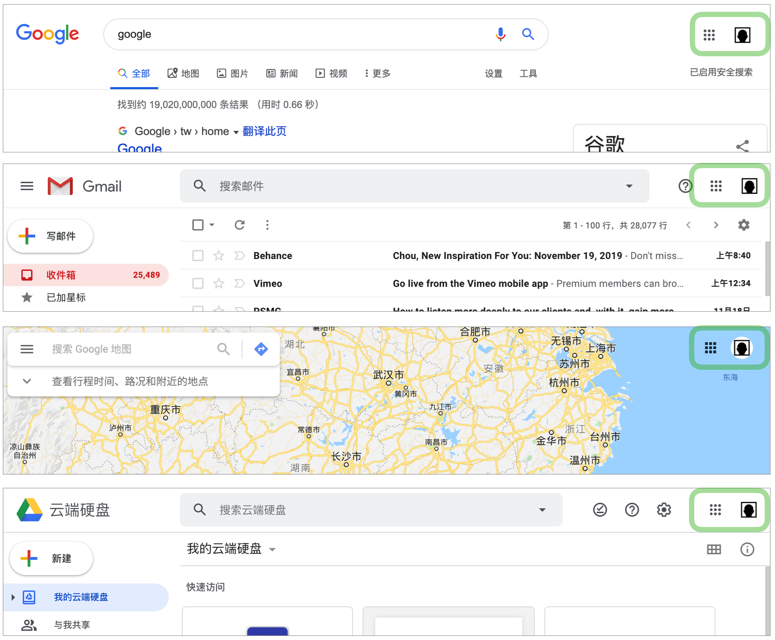Image resolution: width=775 pixels, height=640 pixels.
Task: Click the Gmail logo
Action: click(84, 186)
